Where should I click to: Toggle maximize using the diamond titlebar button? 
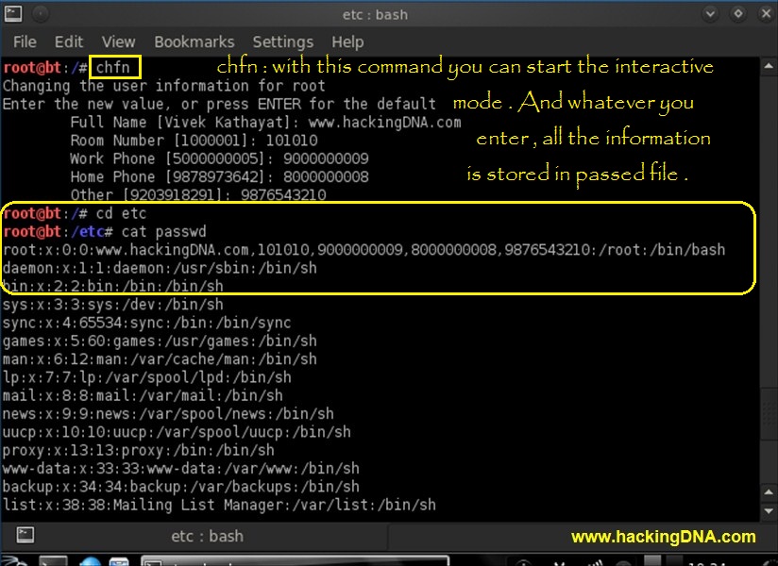pos(738,13)
